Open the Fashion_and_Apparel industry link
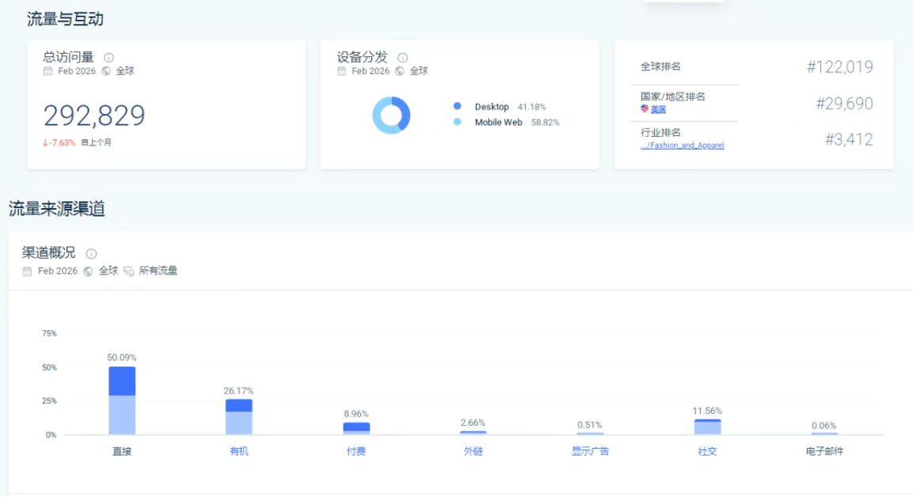The height and width of the screenshot is (497, 913). pyautogui.click(x=682, y=146)
